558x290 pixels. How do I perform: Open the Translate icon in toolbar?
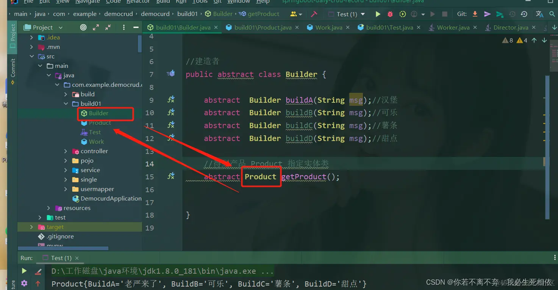pos(540,14)
